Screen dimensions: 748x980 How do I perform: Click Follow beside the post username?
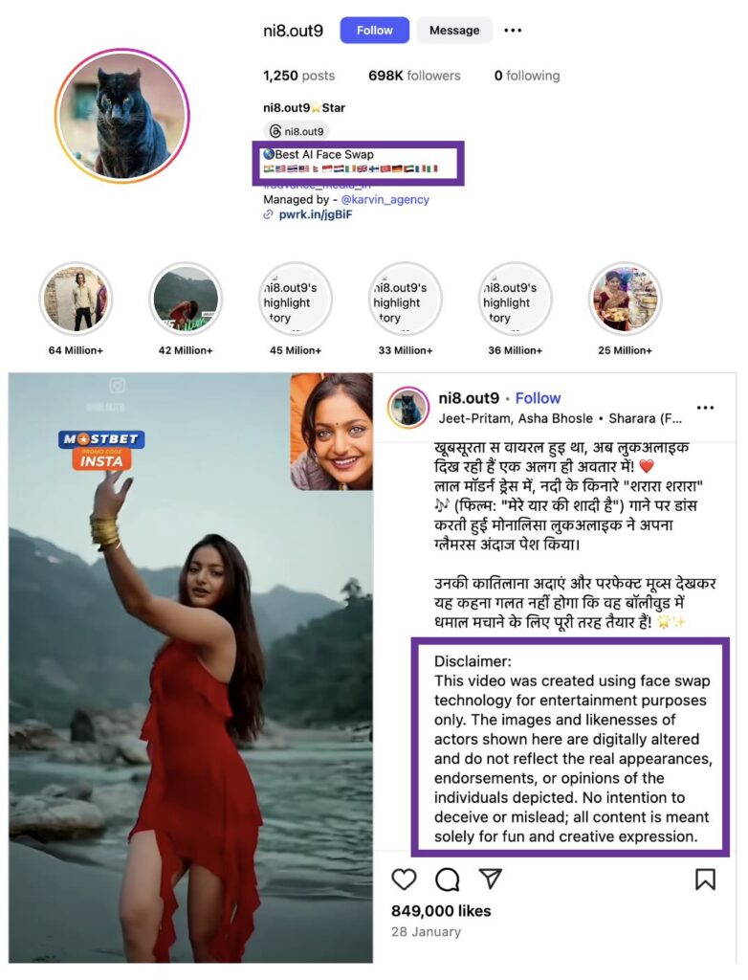coord(538,398)
